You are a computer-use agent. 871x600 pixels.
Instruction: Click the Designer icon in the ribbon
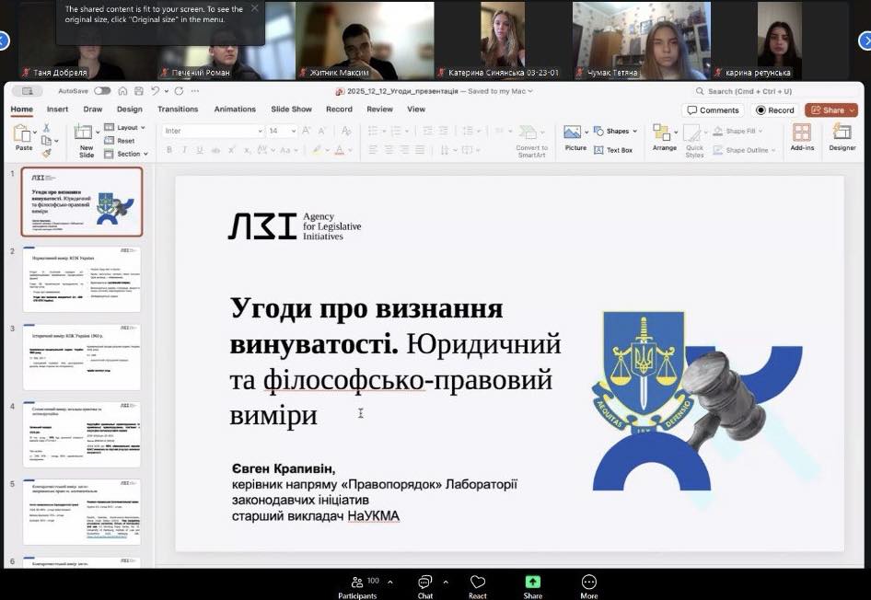click(842, 133)
